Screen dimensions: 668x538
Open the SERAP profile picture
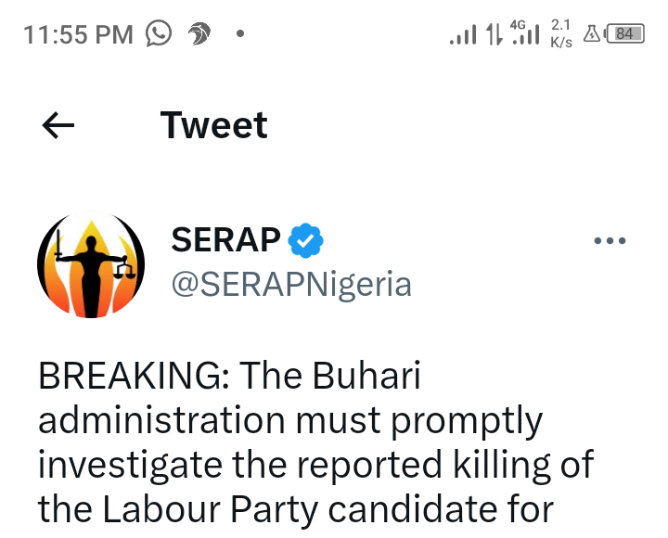tap(91, 264)
